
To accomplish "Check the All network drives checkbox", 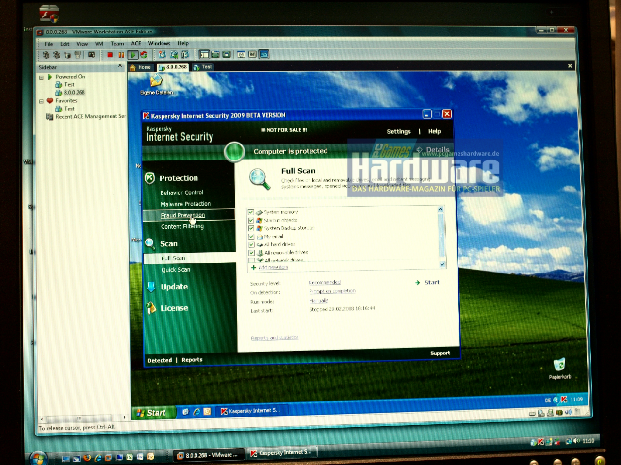I will coord(251,260).
